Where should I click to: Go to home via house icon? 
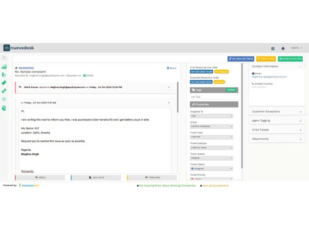pyautogui.click(x=283, y=48)
